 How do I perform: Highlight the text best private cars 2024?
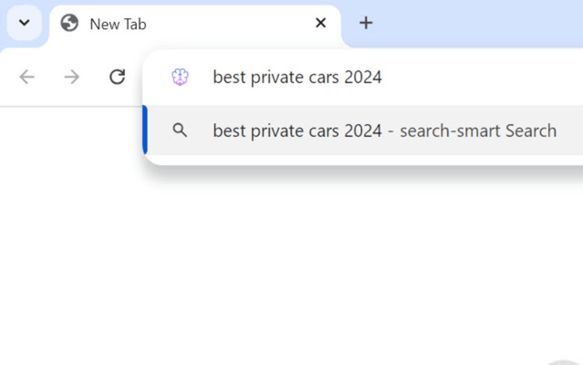297,77
